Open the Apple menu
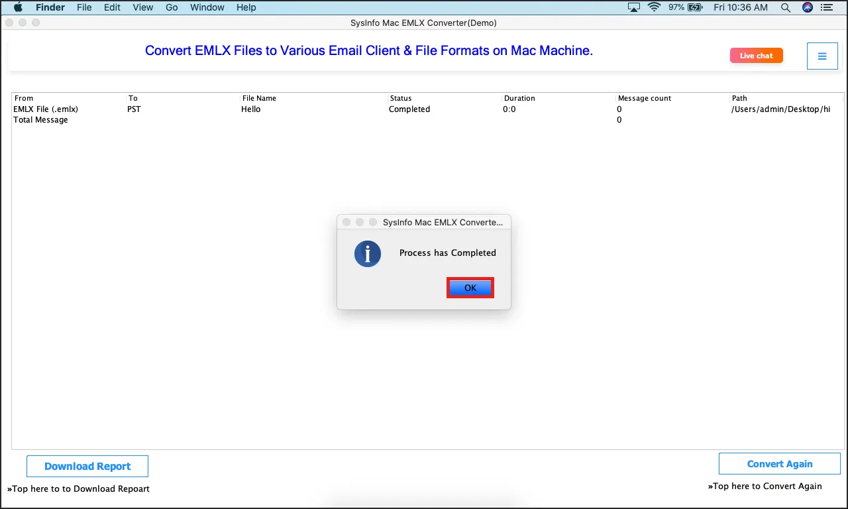Screen dimensions: 848x509 (x=18, y=7)
